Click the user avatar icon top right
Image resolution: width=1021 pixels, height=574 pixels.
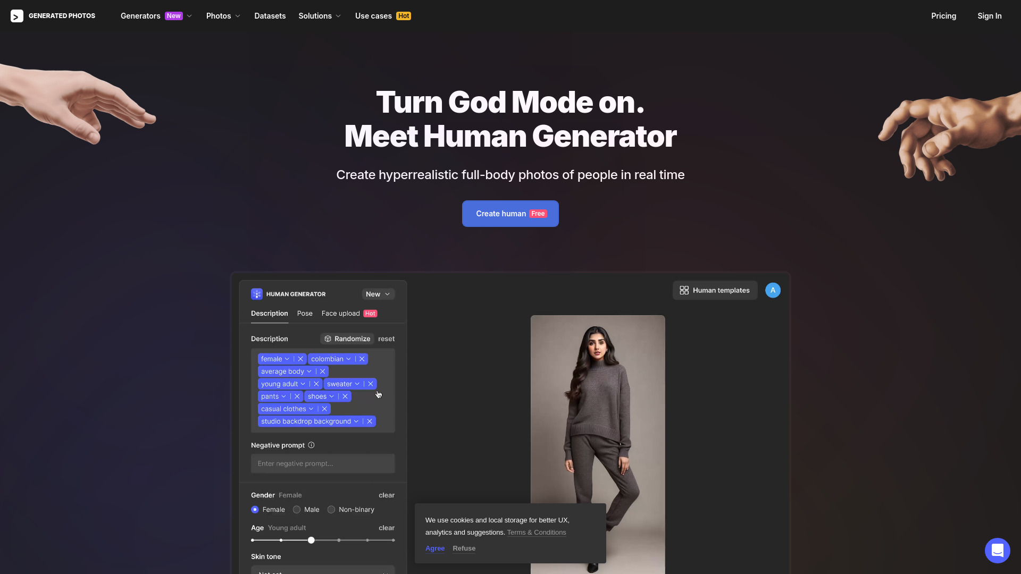[773, 290]
